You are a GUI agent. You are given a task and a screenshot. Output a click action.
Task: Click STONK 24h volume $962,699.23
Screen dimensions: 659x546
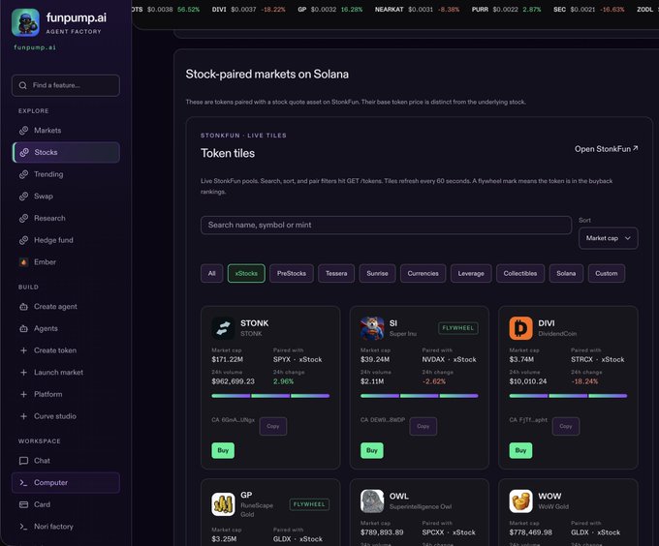click(x=234, y=381)
